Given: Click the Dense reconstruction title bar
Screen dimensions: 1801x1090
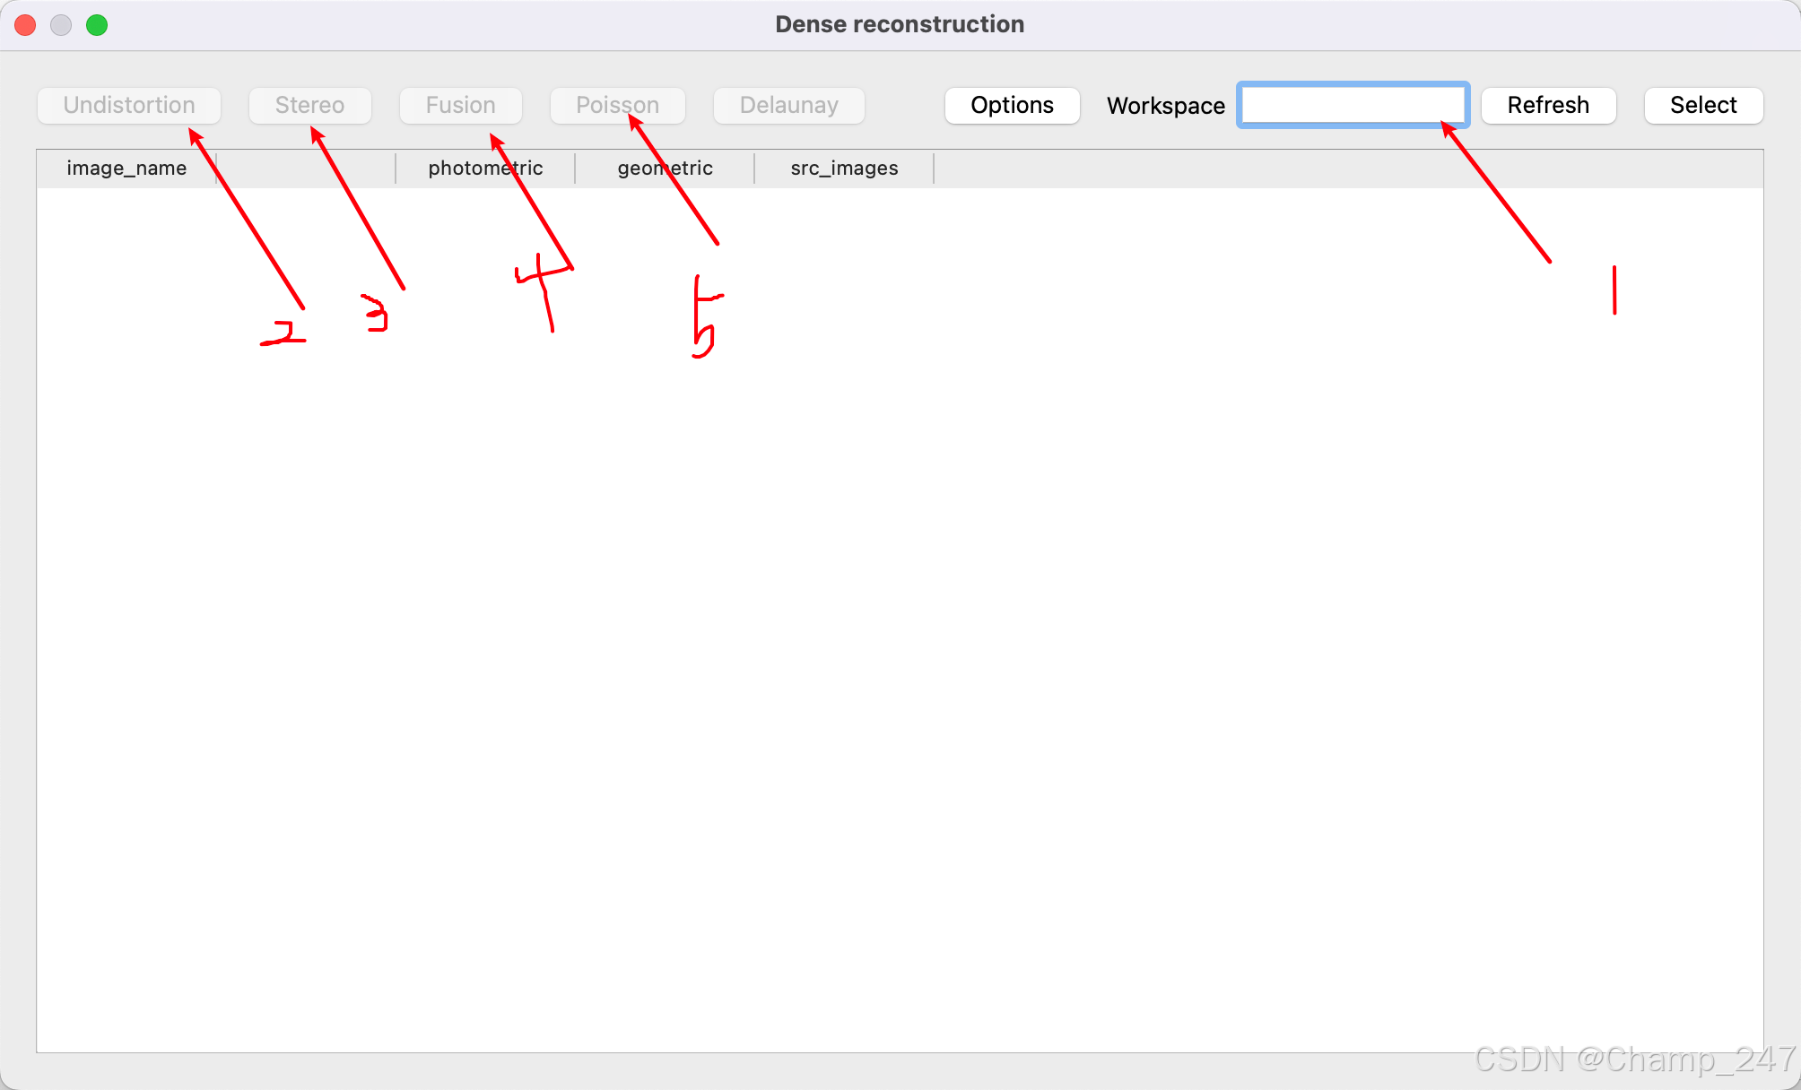Looking at the screenshot, I should (900, 24).
